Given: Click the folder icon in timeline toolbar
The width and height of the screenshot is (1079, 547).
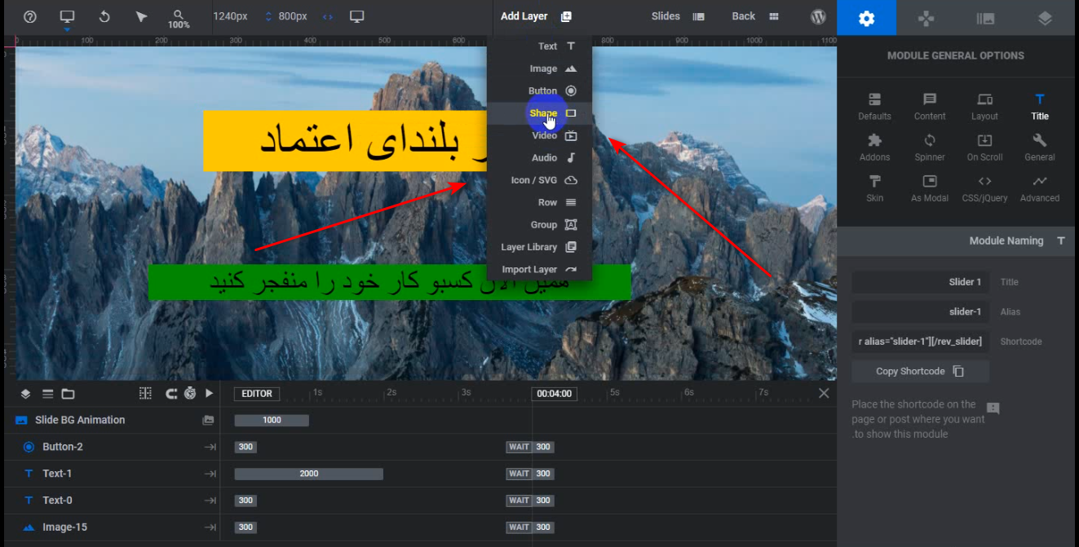Looking at the screenshot, I should point(69,394).
